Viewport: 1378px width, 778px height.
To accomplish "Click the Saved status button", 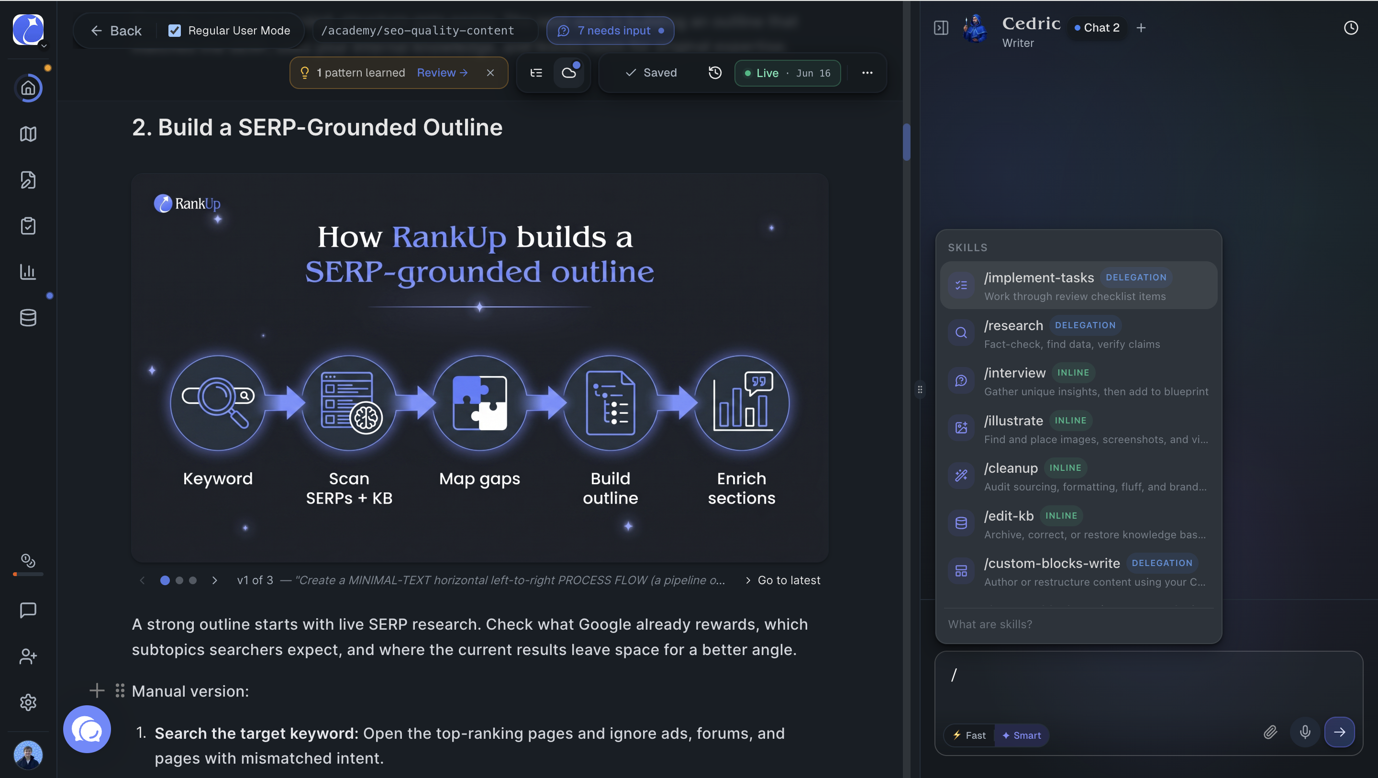I will (651, 73).
